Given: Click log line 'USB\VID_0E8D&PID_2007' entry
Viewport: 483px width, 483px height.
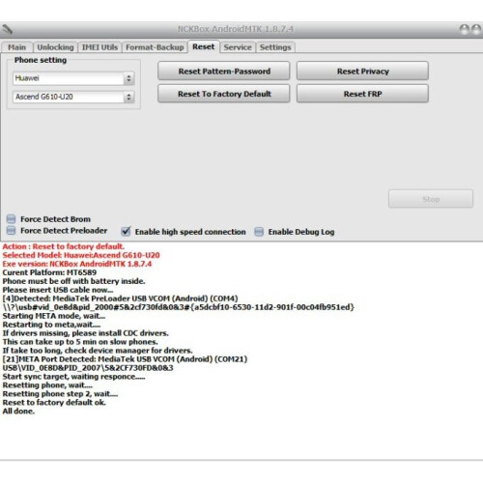Looking at the screenshot, I should [88, 368].
